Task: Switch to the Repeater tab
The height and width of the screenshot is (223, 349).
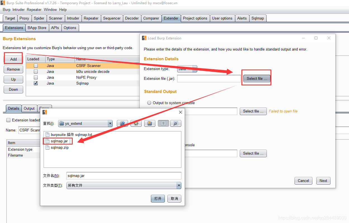Action: pos(91,18)
